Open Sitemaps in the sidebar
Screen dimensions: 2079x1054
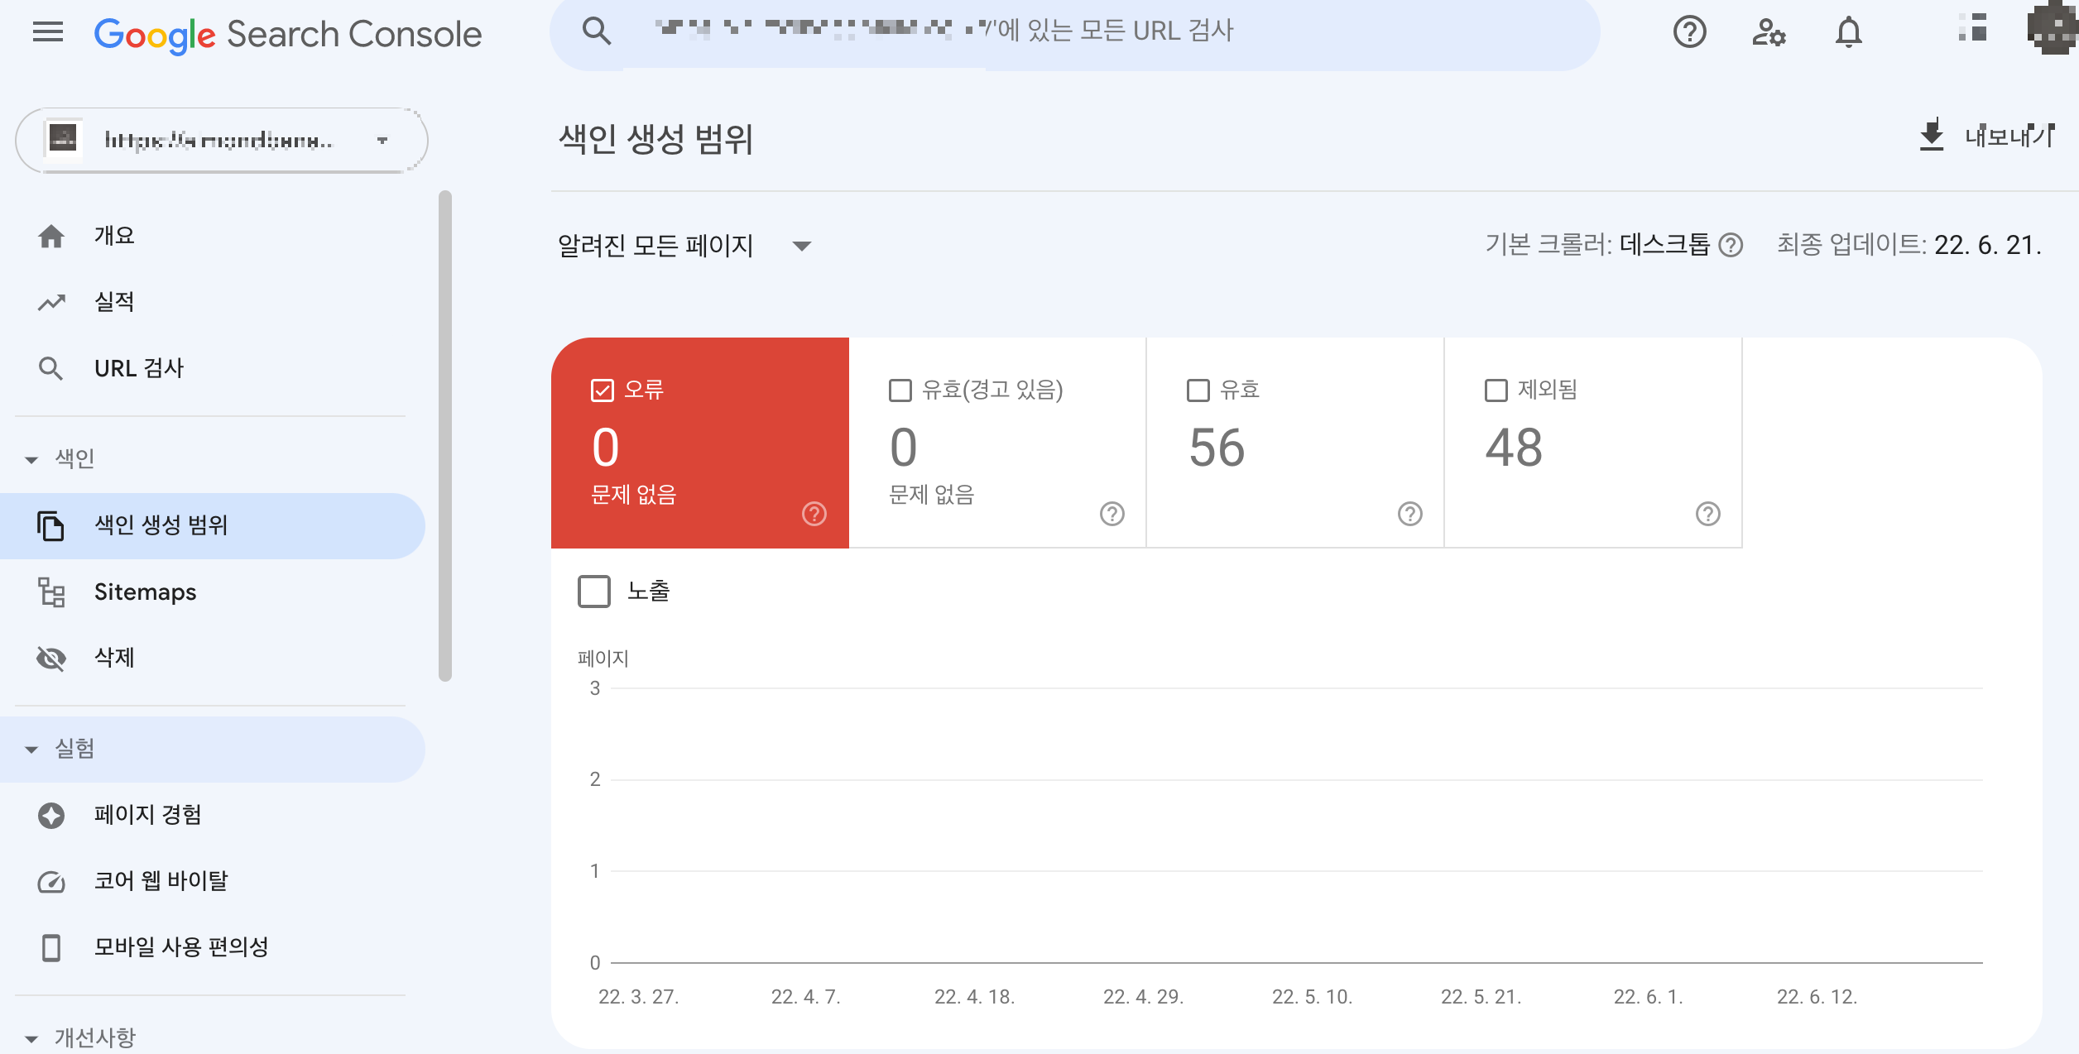[x=145, y=592]
